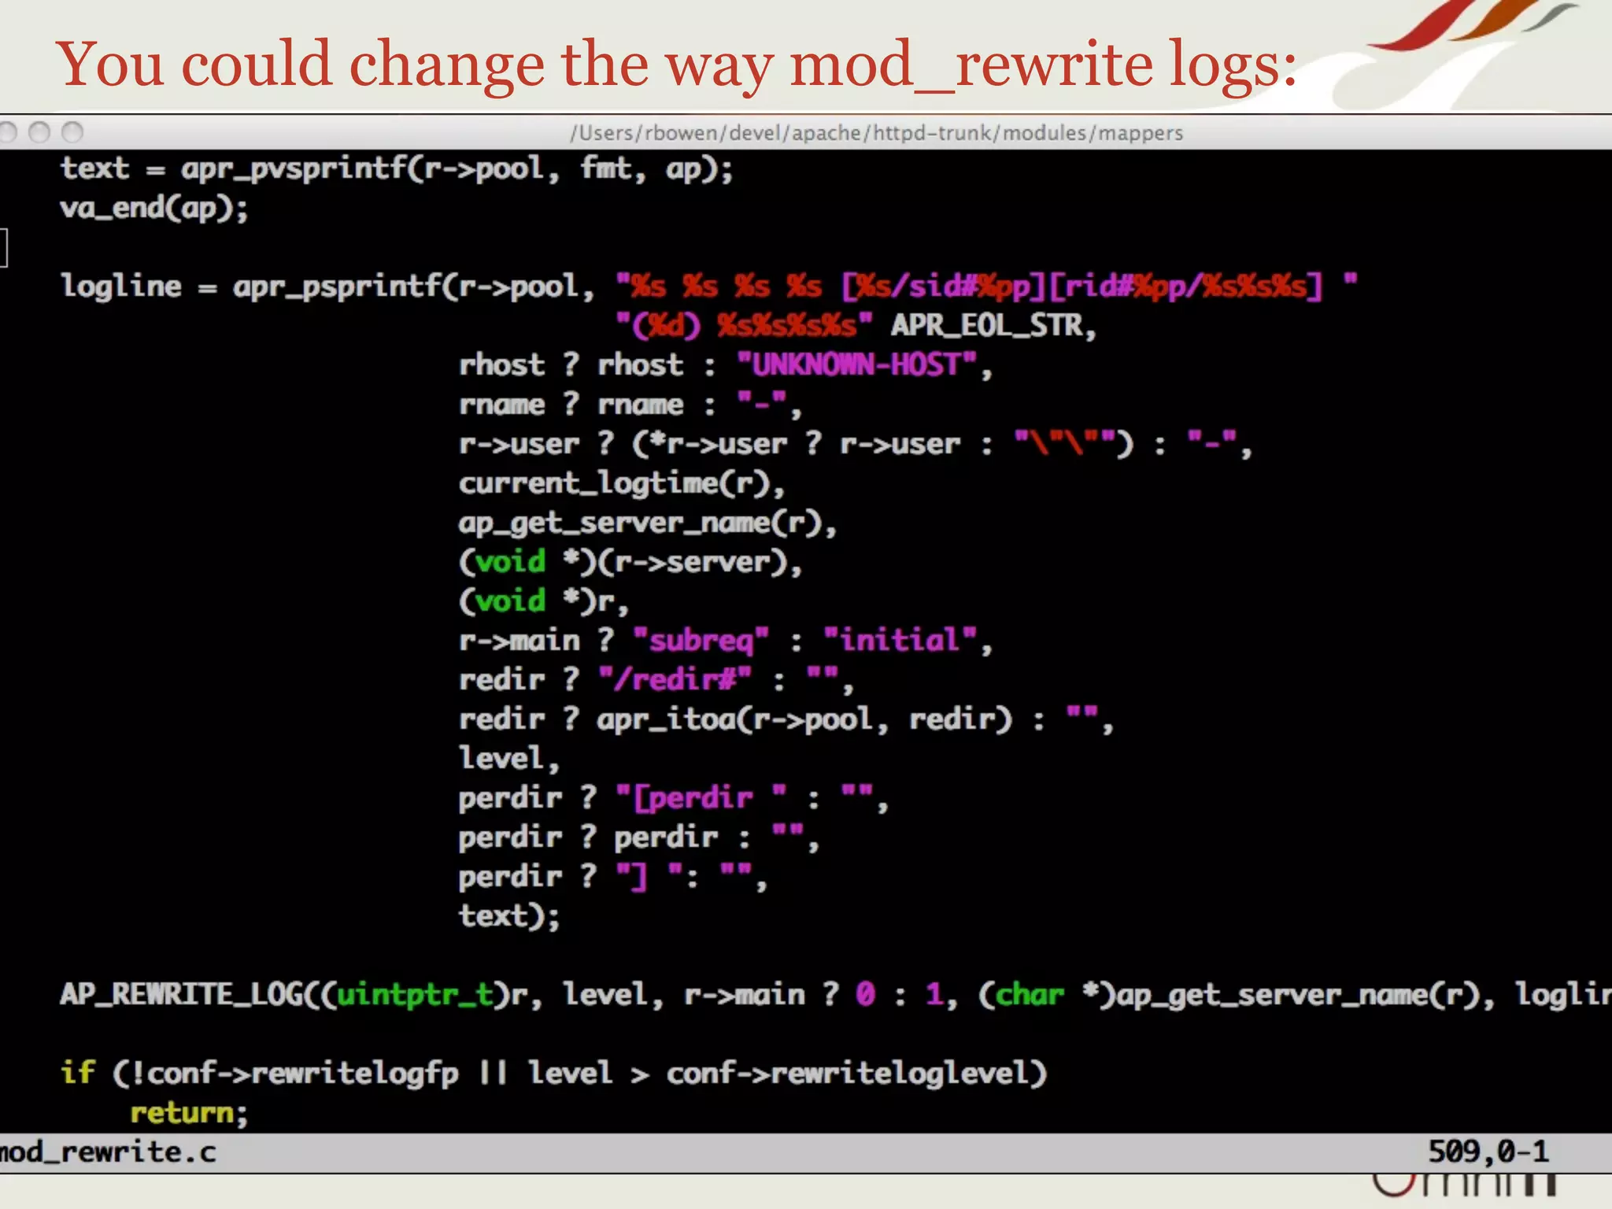
Task: Click the yellow return statement
Action: pos(188,1113)
